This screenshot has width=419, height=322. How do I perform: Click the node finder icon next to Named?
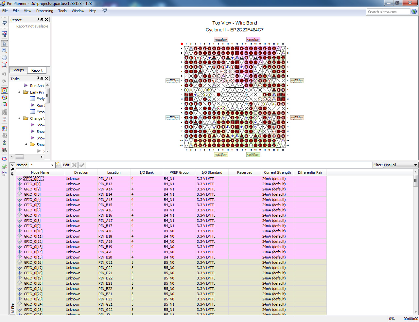pyautogui.click(x=59, y=165)
